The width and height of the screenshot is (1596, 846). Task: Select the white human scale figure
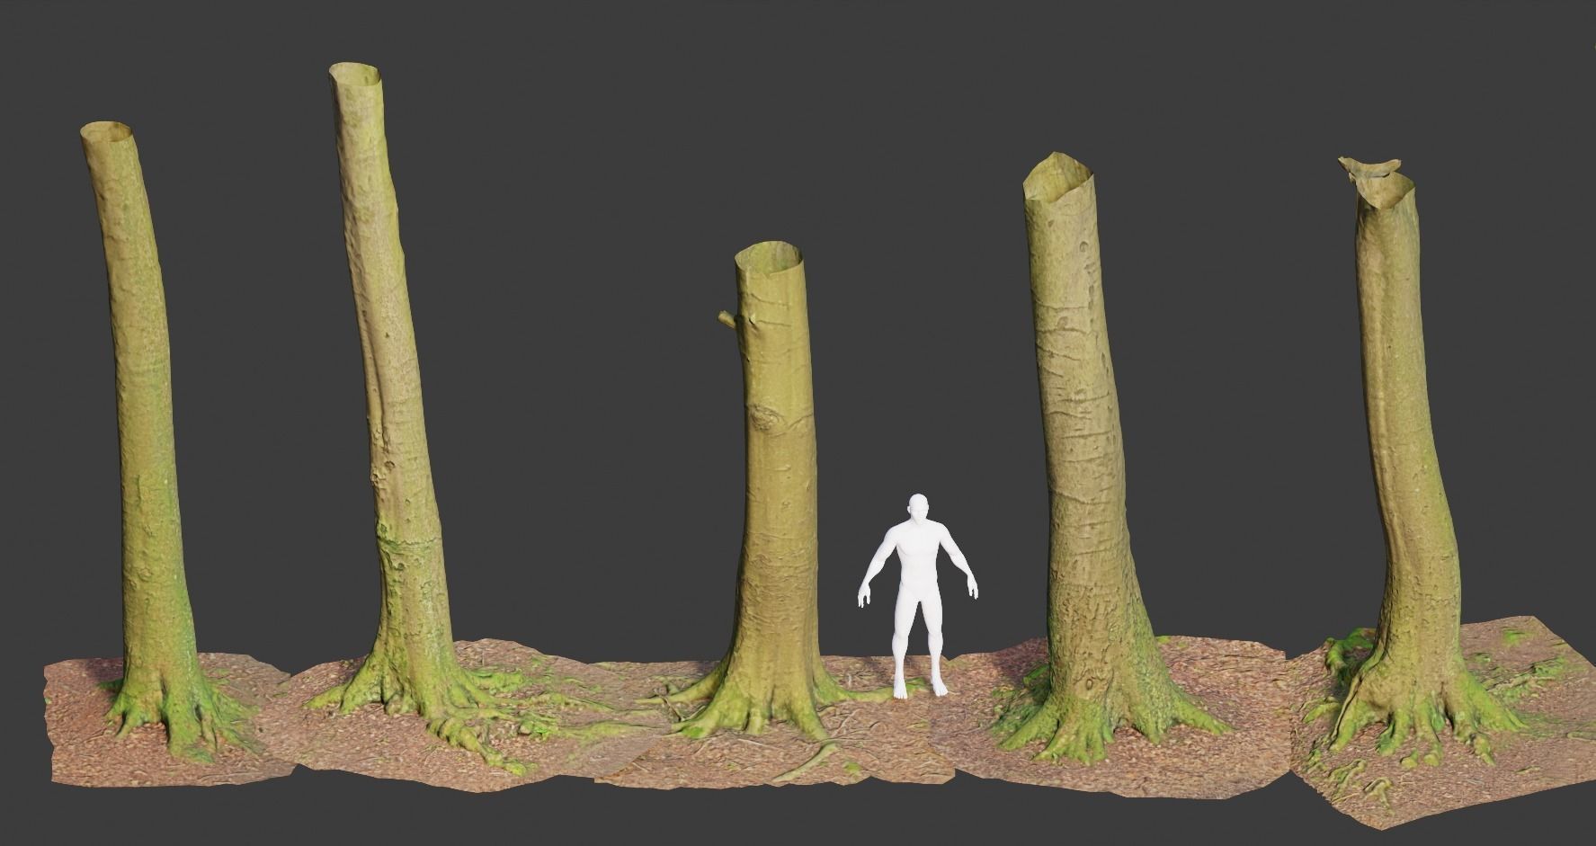[917, 595]
